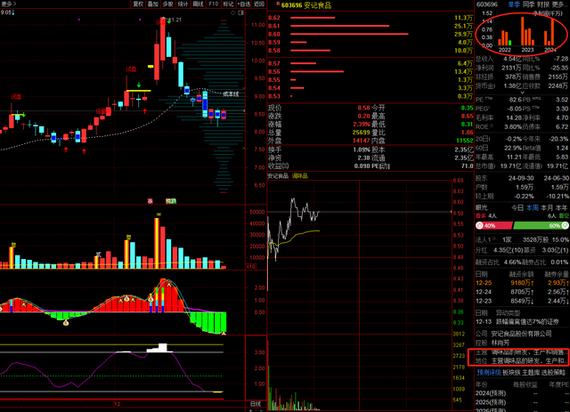Vote bullish with the red 40% icon

tap(479, 226)
